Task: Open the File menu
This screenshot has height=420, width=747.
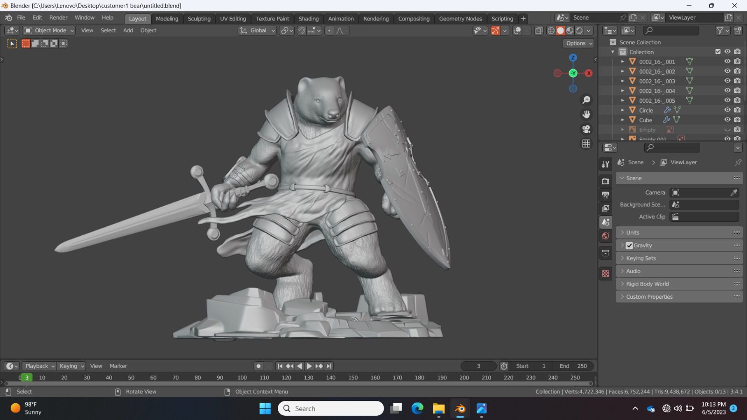Action: pyautogui.click(x=21, y=18)
